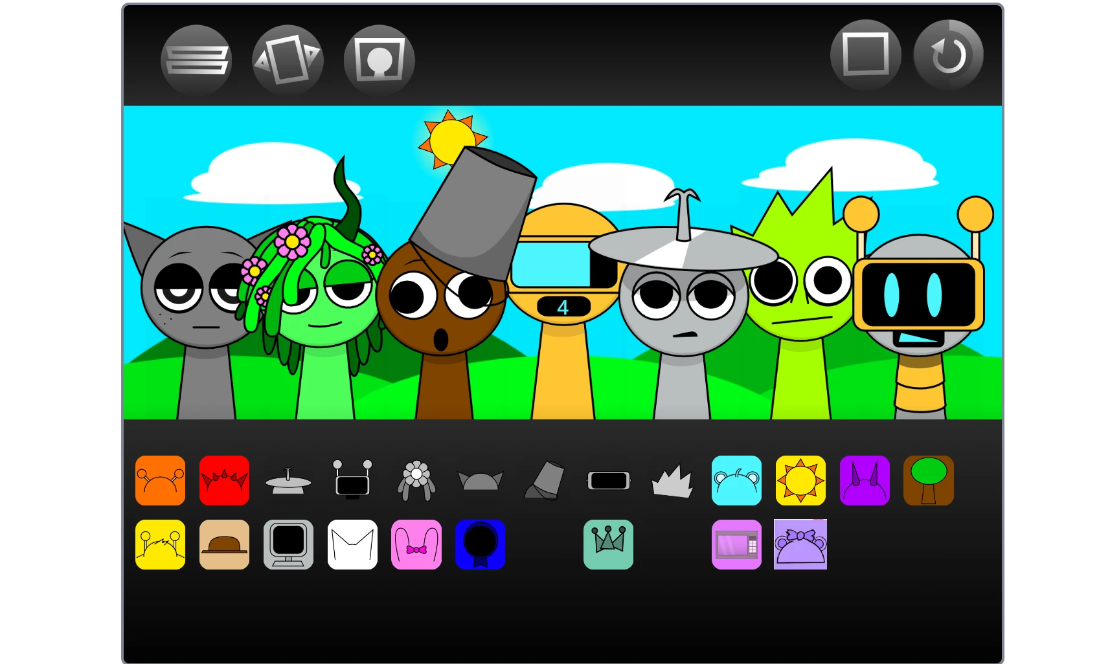
Task: Select the green tree sound icon
Action: click(x=929, y=480)
